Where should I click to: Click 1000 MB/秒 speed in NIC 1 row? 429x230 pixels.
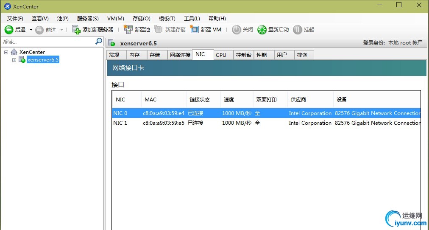pyautogui.click(x=237, y=123)
